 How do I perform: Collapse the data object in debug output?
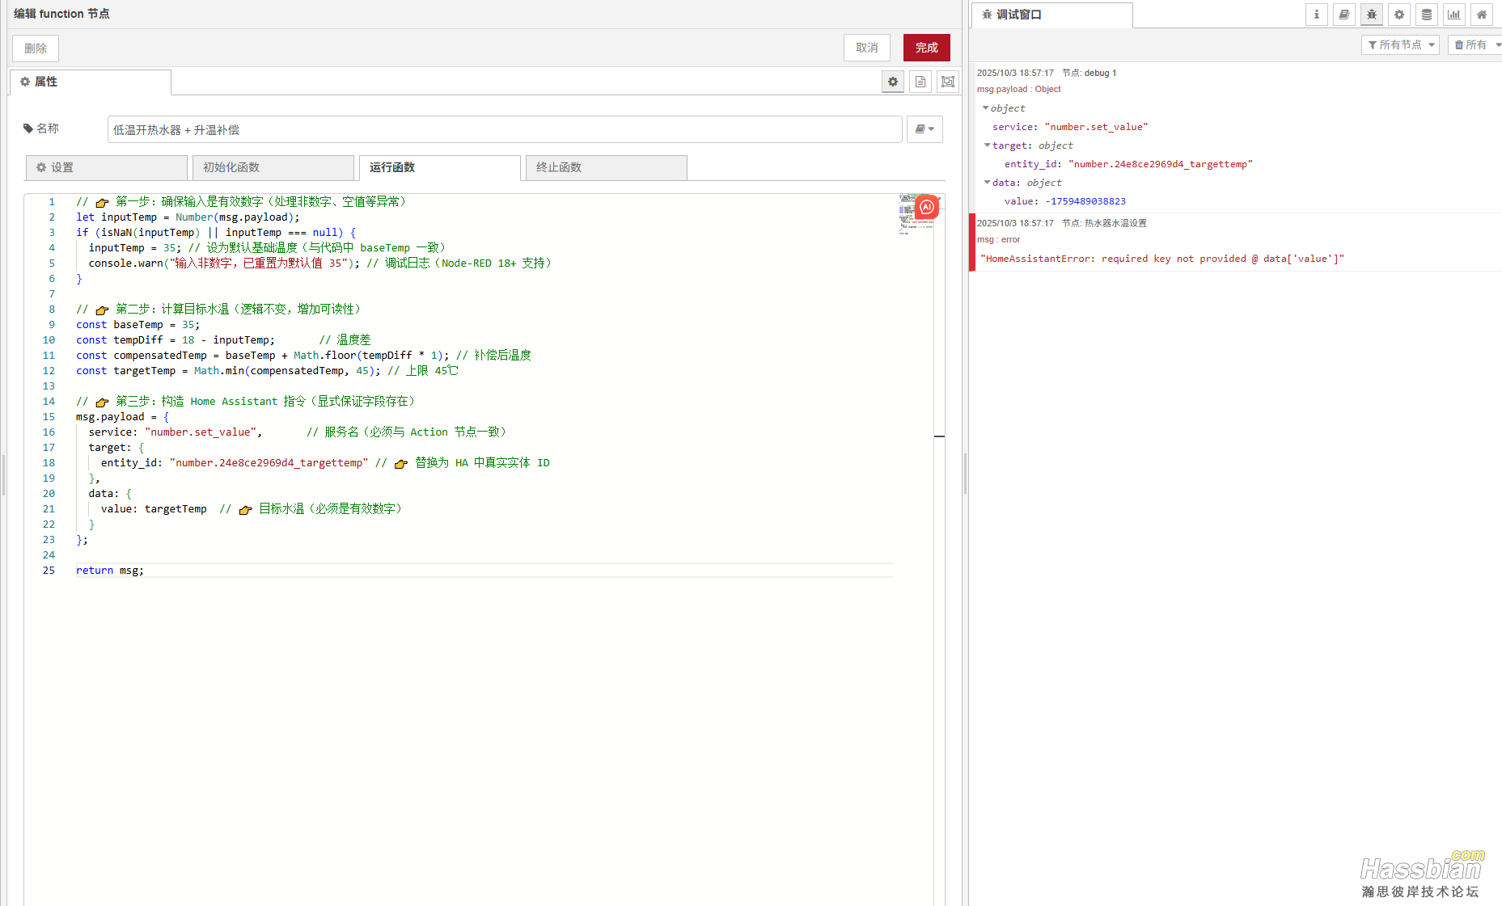[987, 183]
